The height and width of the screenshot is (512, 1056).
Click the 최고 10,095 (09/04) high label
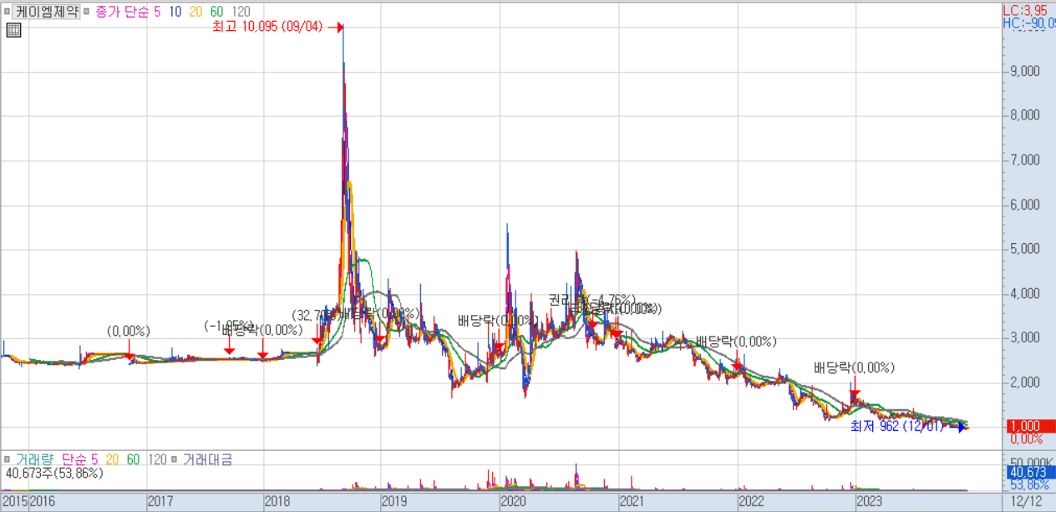pos(269,28)
